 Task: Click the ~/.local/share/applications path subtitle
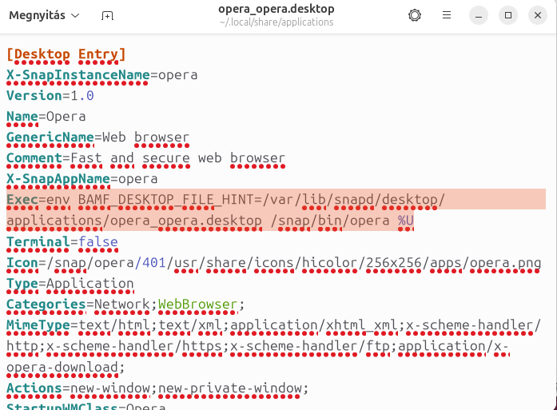point(277,22)
